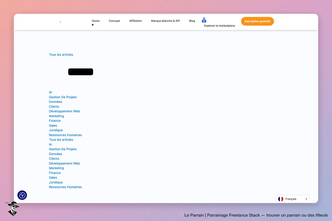Open the Blog navigation item
332x221 pixels.
coord(192,21)
